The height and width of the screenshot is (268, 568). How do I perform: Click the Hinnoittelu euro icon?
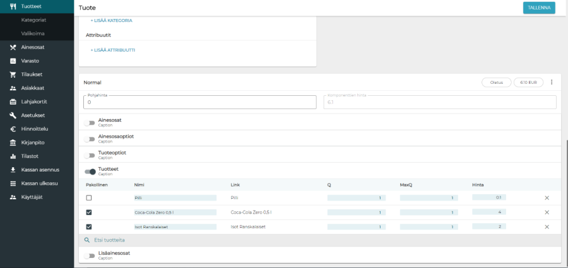click(13, 129)
